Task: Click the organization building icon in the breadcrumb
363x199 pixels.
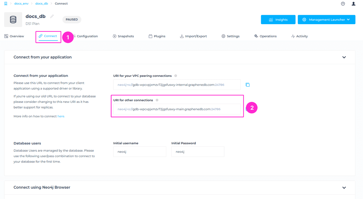Action: click(6, 3)
